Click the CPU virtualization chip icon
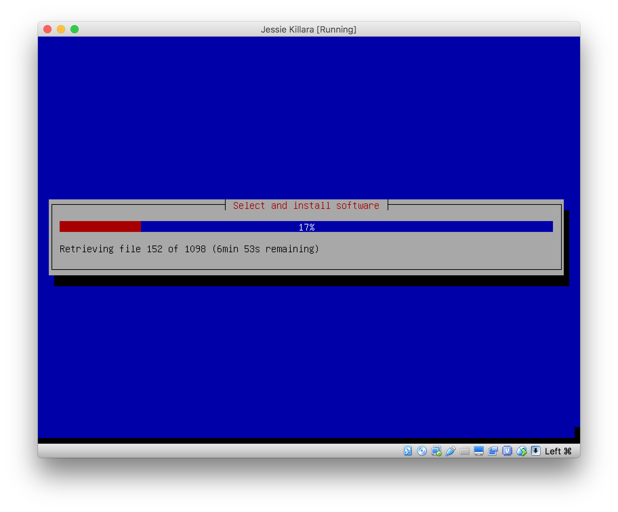The width and height of the screenshot is (618, 512). click(x=507, y=451)
